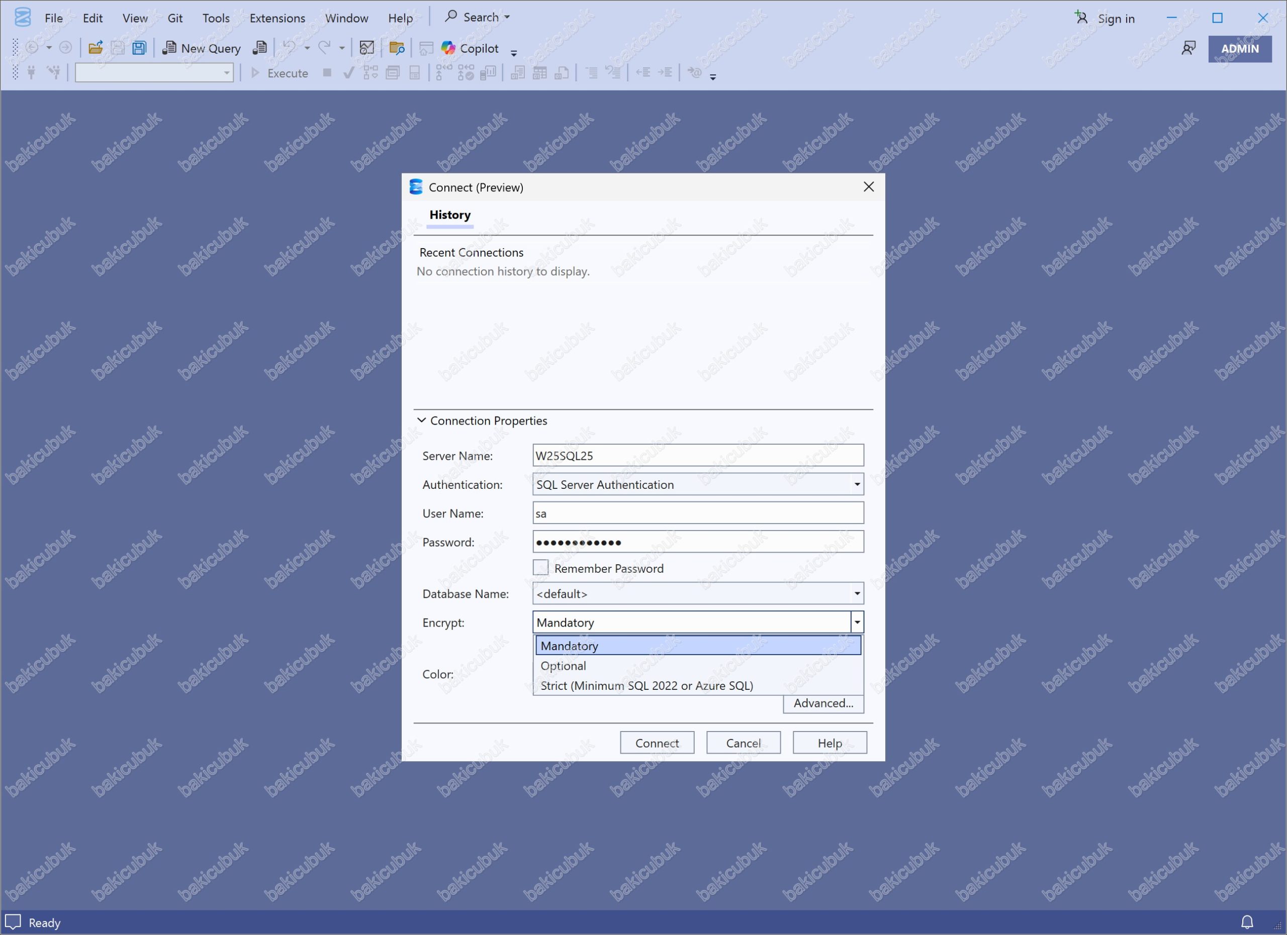1287x935 pixels.
Task: Click the Decrease Indent icon
Action: tap(643, 72)
